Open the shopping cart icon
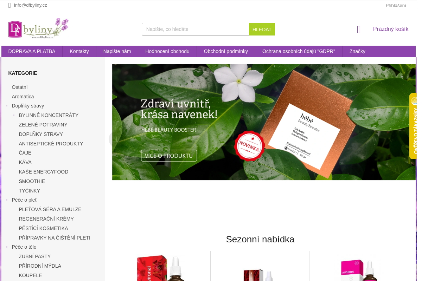Viewport: 422px width, 281px height. (x=359, y=30)
